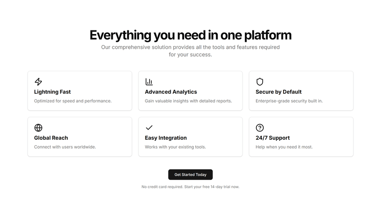
Task: Click 'Help when you need it most' text
Action: pos(284,147)
